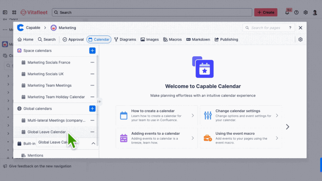Focus the Search for pages field

(268, 28)
